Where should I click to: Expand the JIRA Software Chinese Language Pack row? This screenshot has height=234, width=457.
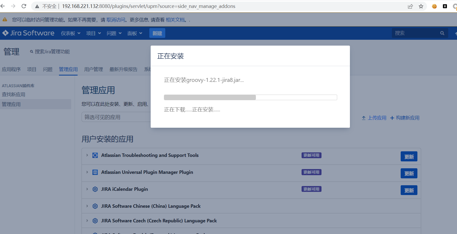pyautogui.click(x=87, y=206)
